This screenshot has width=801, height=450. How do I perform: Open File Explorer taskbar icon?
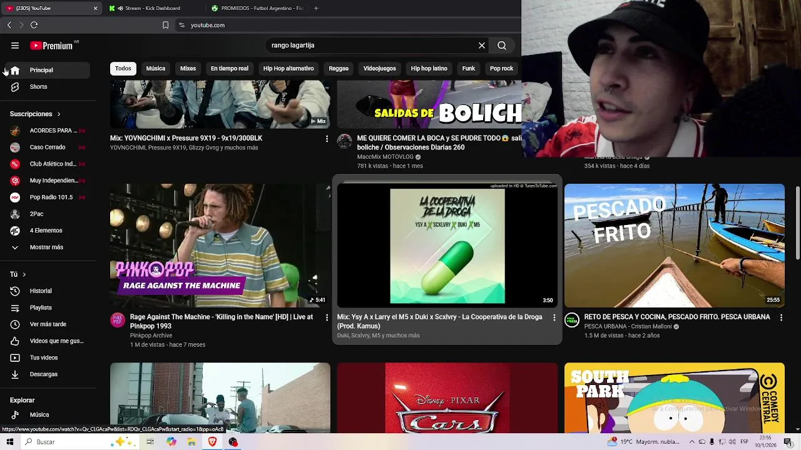click(x=191, y=442)
